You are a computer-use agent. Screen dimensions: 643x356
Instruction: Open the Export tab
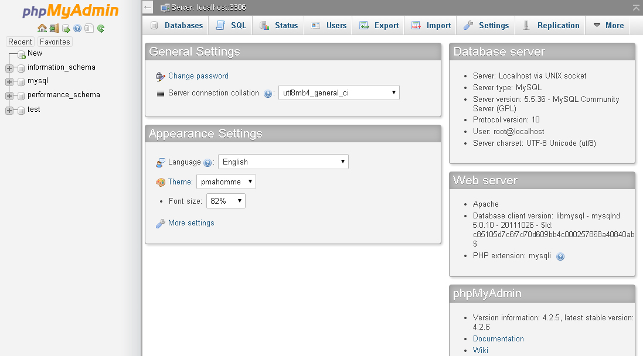[x=379, y=25]
